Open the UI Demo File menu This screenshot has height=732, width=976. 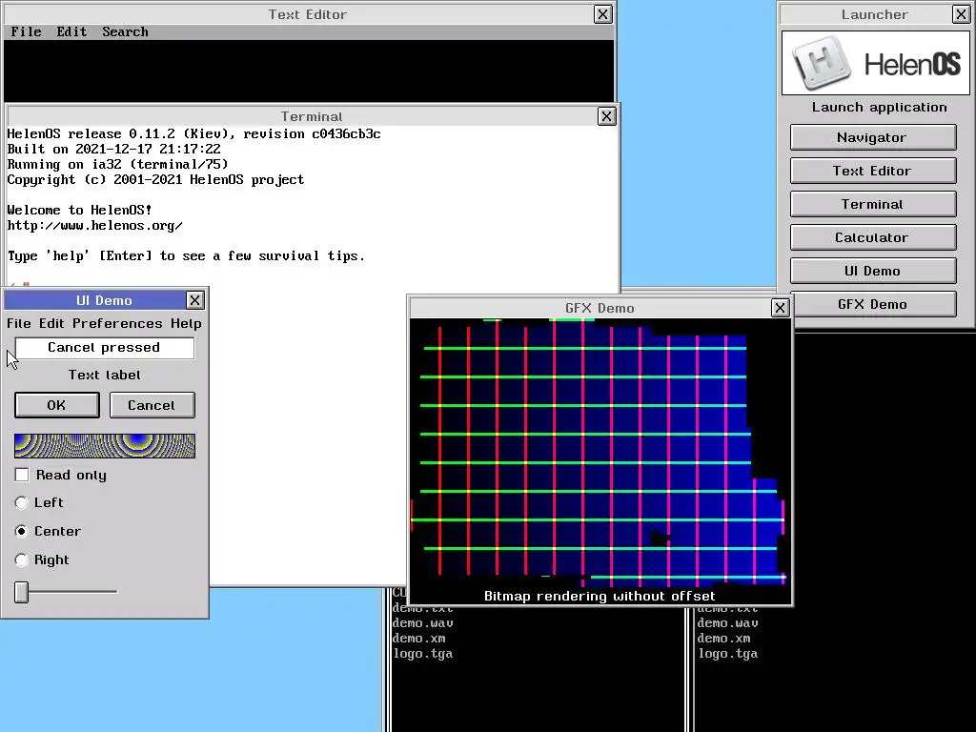click(x=19, y=323)
